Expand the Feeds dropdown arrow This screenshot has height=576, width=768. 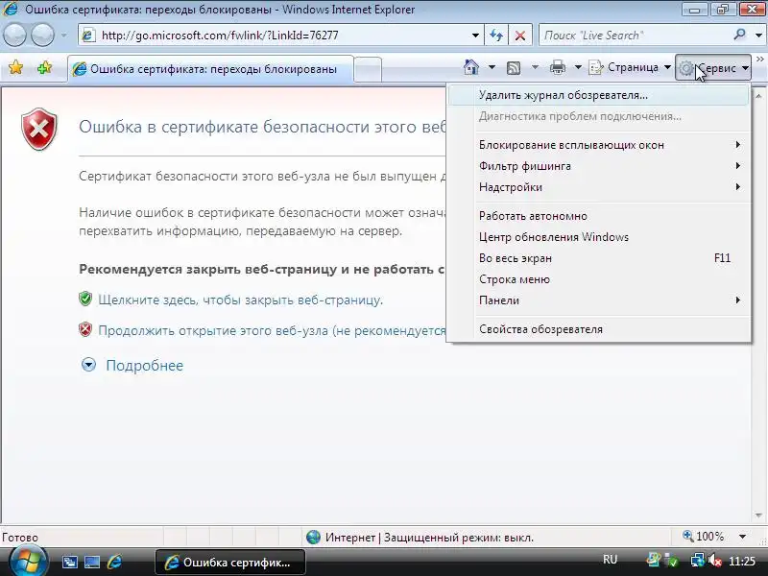535,67
